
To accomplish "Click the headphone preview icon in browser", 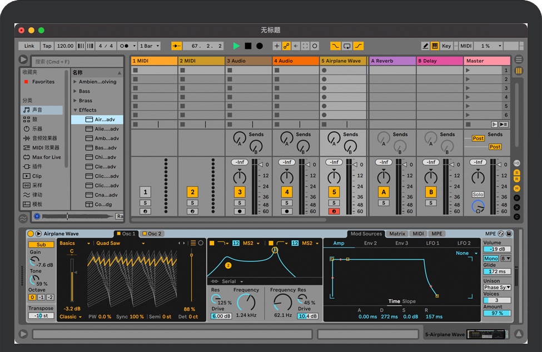I will (x=37, y=216).
